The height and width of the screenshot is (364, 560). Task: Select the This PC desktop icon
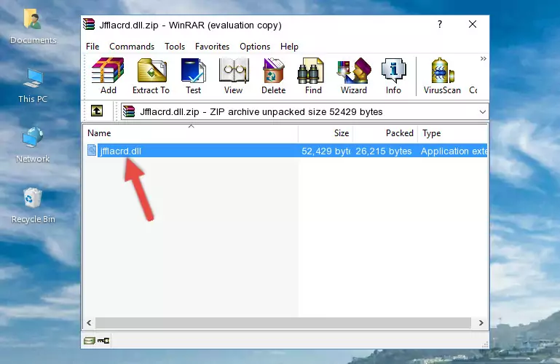click(x=33, y=86)
